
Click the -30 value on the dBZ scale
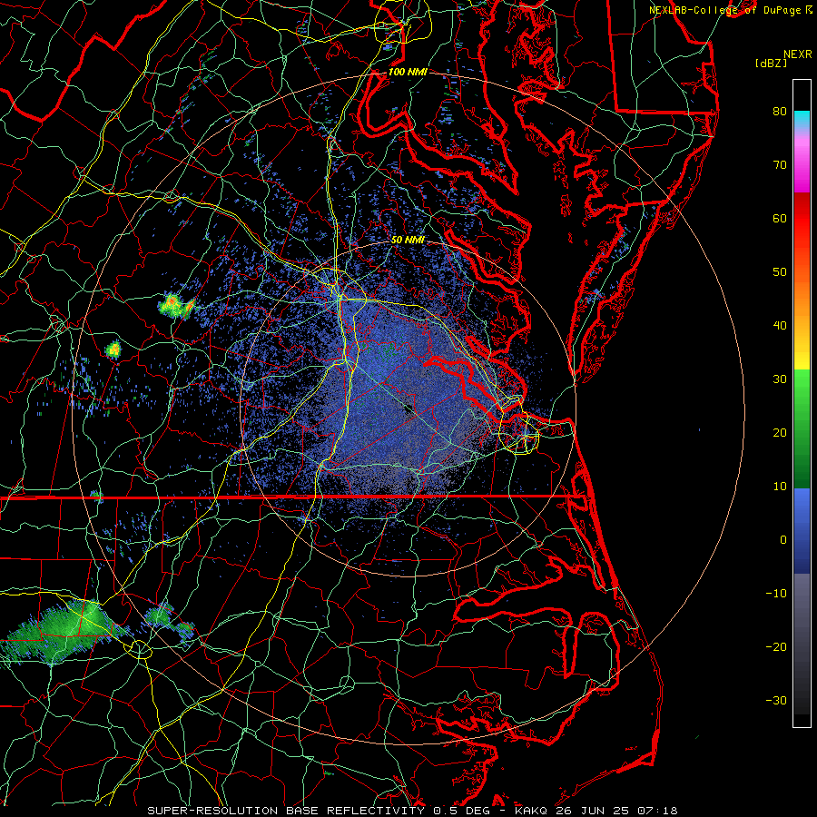click(776, 701)
